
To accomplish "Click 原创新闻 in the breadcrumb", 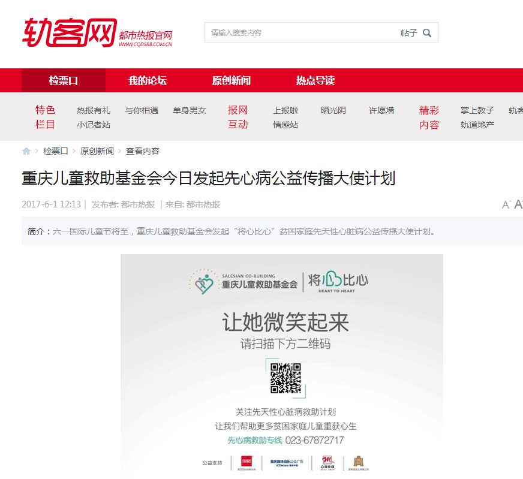I will pos(97,151).
